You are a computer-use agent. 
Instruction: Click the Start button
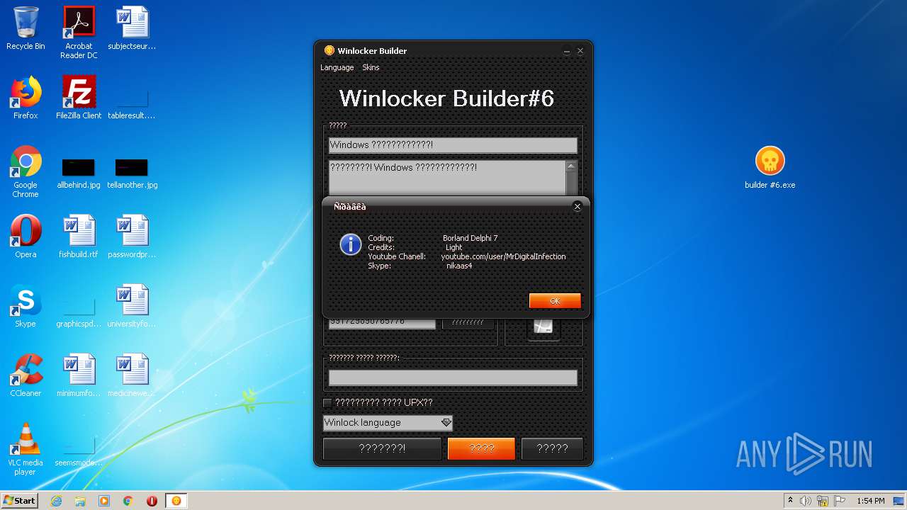[x=20, y=501]
